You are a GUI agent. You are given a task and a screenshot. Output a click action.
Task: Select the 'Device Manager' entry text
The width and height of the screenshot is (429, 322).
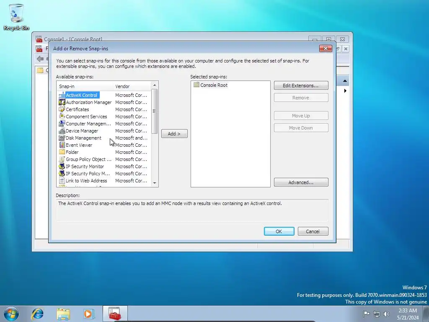pos(82,131)
